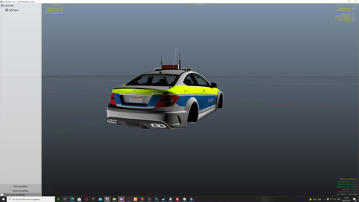The width and height of the screenshot is (359, 202).
Task: Collapse the pack root tree node
Action: pos(2,5)
